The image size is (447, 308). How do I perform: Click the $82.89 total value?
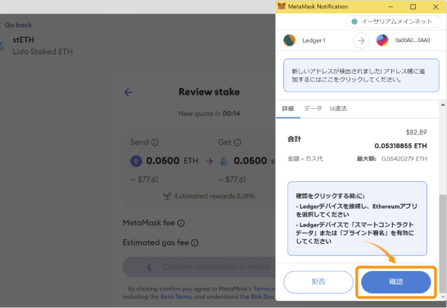tap(416, 132)
